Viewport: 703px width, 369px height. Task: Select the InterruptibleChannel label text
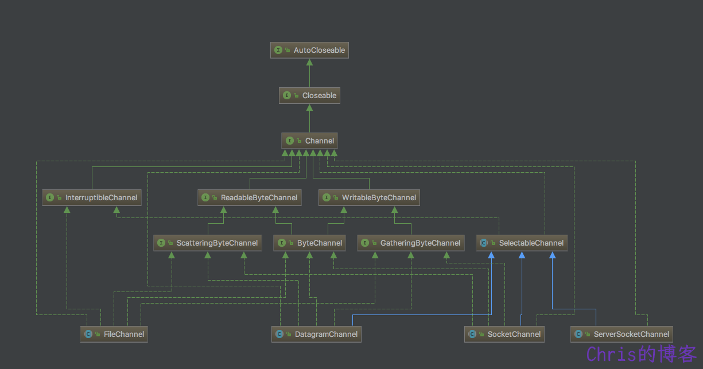[x=102, y=197]
